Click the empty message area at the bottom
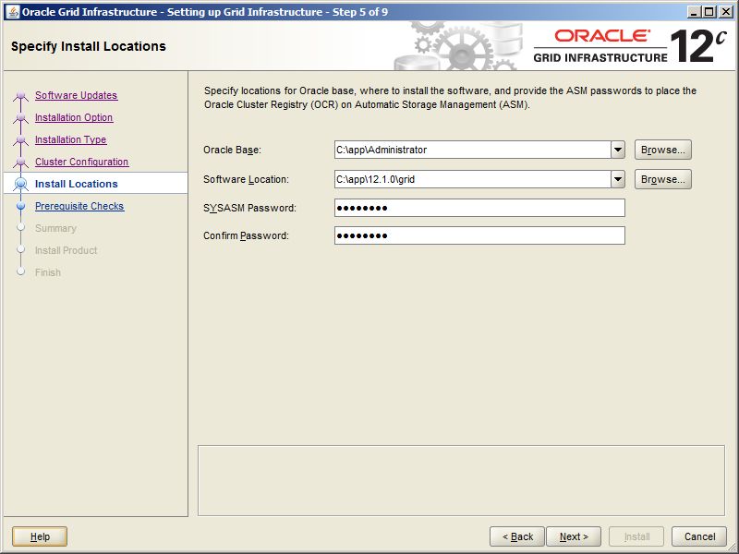This screenshot has height=554, width=739. click(x=461, y=480)
